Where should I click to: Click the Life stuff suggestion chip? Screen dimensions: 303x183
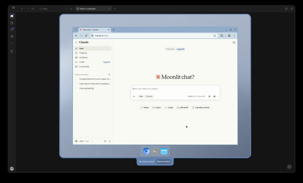click(x=183, y=108)
